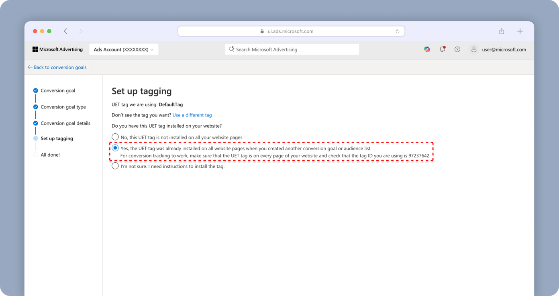Click the browser share icon

tap(502, 31)
